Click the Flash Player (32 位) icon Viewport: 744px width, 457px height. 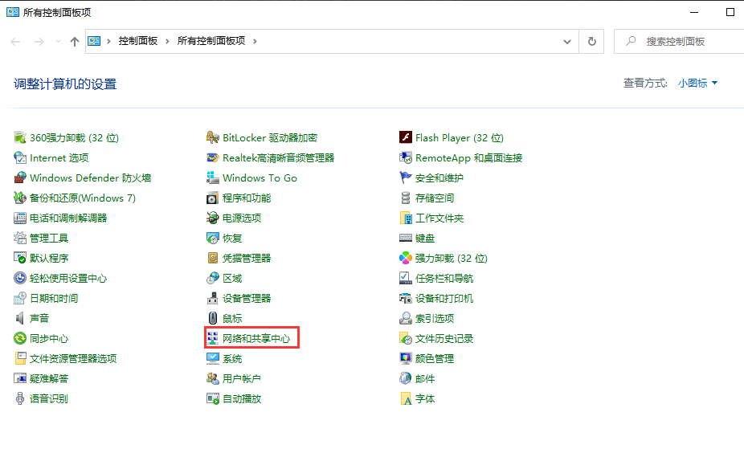[x=406, y=138]
